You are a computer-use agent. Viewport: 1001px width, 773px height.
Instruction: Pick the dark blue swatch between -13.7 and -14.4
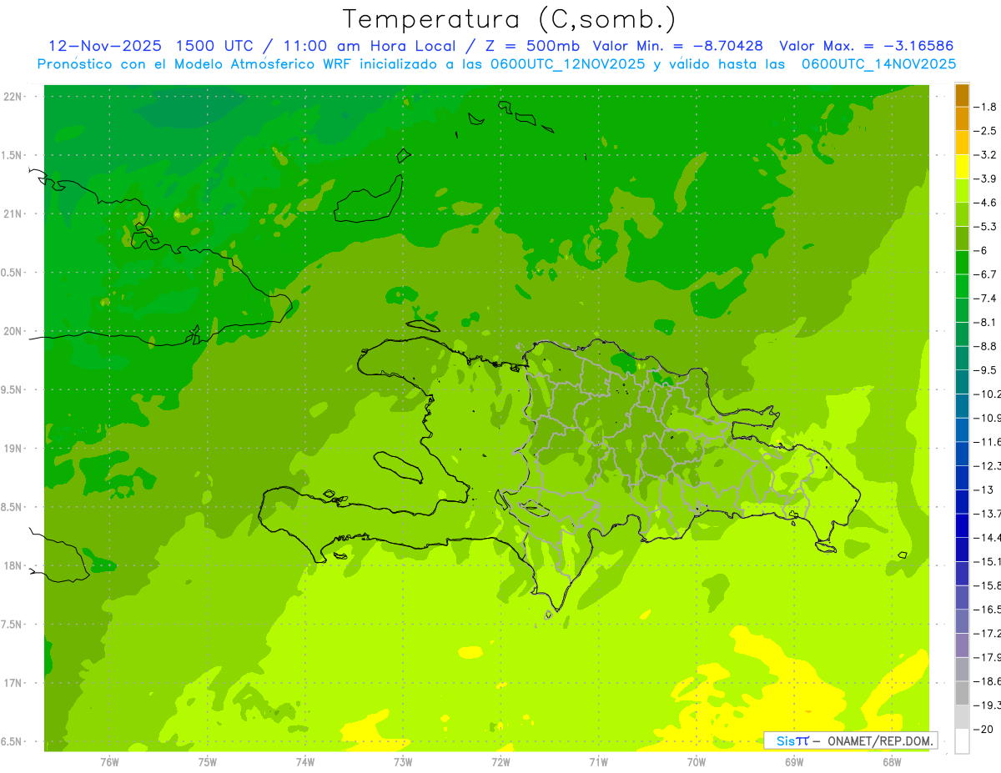(x=962, y=525)
